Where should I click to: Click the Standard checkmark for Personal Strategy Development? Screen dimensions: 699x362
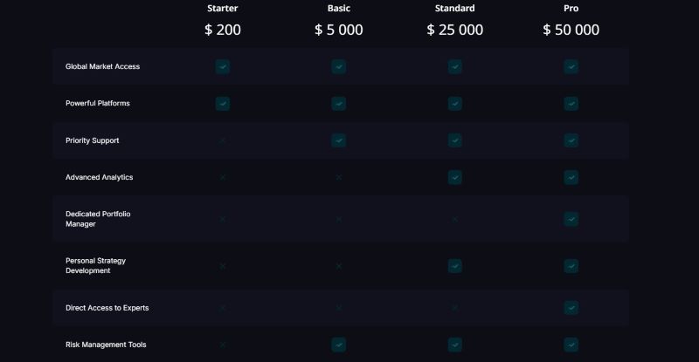coord(454,265)
